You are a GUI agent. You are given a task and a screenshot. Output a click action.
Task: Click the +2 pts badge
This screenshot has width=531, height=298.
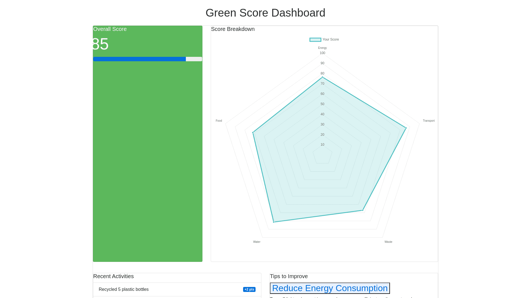point(249,289)
